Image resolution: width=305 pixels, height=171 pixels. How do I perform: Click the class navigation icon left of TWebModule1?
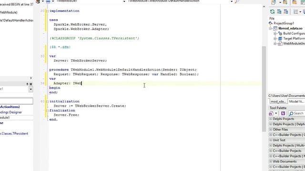(x=48, y=1)
